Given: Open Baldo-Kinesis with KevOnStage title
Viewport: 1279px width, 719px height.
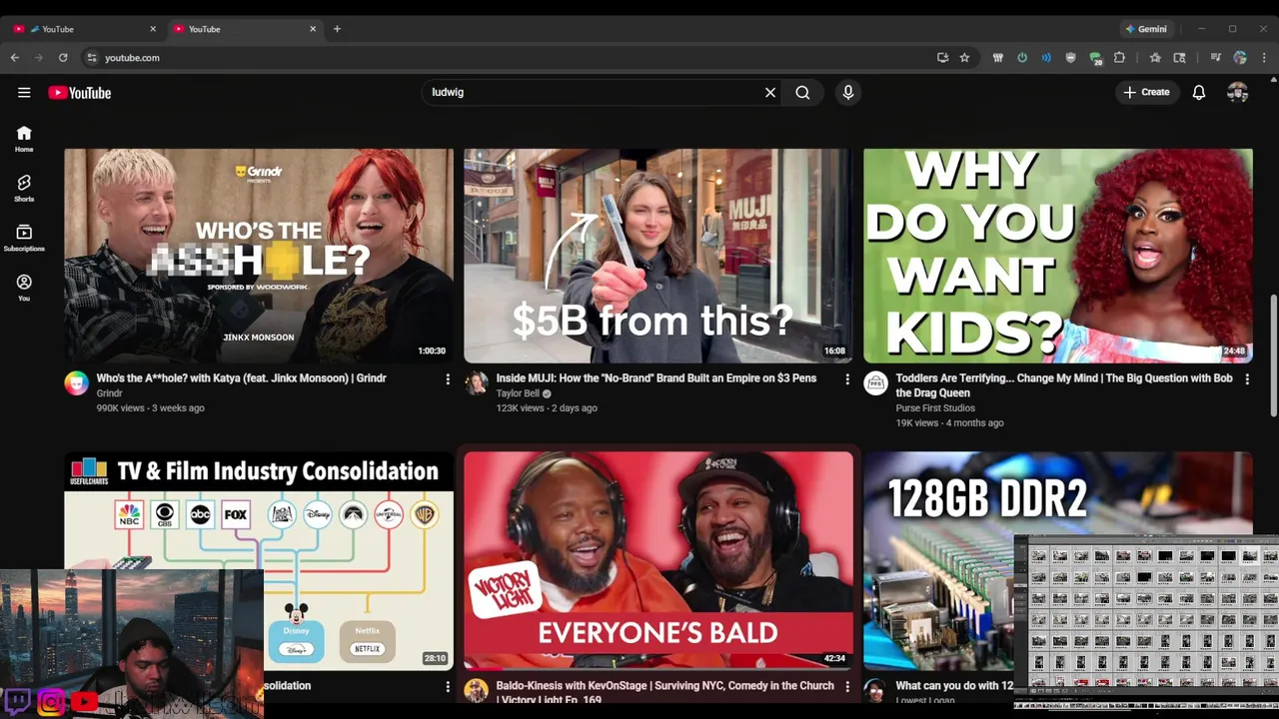Looking at the screenshot, I should click(664, 692).
